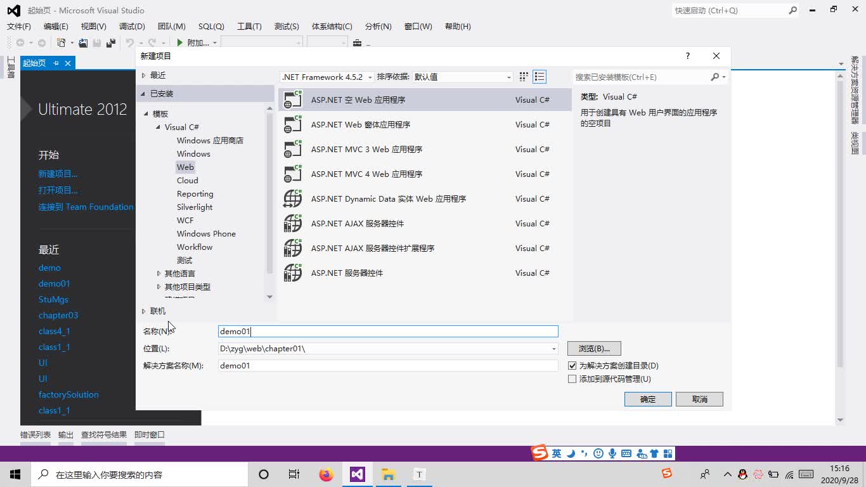Click the Undo toolbar icon
This screenshot has height=487, width=866.
point(130,42)
